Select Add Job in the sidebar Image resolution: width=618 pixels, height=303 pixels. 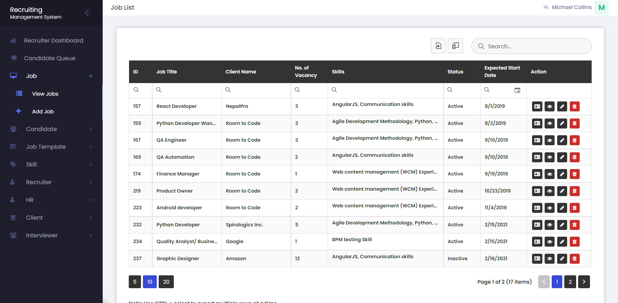click(x=43, y=111)
